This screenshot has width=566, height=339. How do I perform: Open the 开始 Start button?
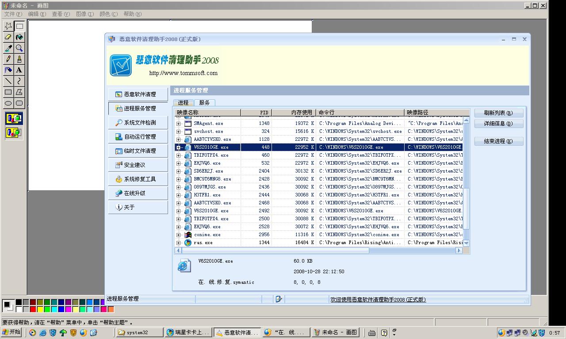coord(11,332)
